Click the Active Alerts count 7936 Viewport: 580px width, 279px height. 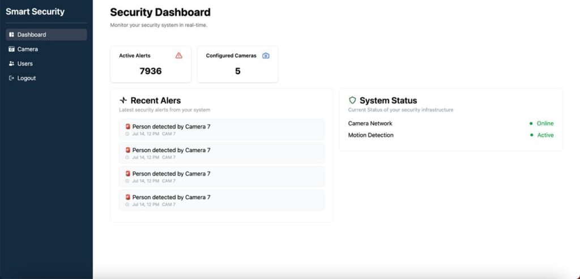(x=151, y=71)
